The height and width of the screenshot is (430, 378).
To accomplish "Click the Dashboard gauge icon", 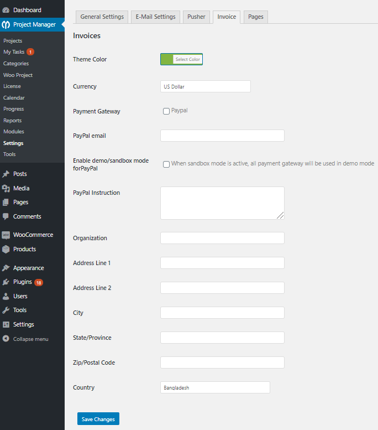I will (6, 10).
